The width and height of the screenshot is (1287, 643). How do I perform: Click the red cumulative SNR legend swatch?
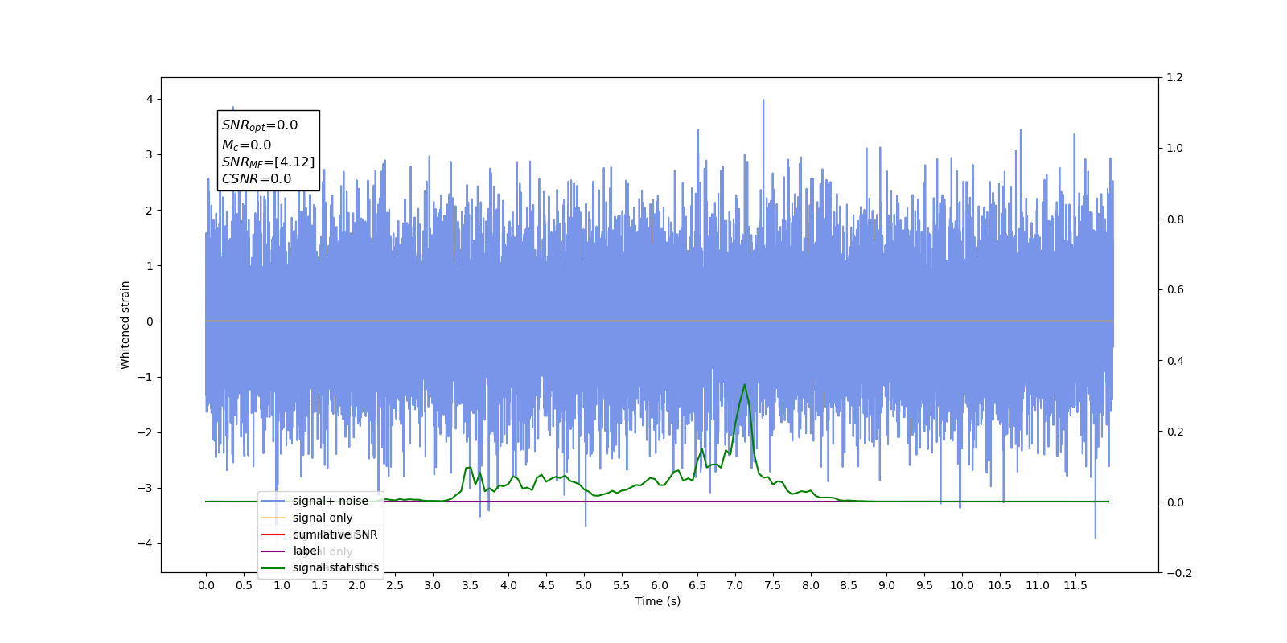[x=273, y=534]
